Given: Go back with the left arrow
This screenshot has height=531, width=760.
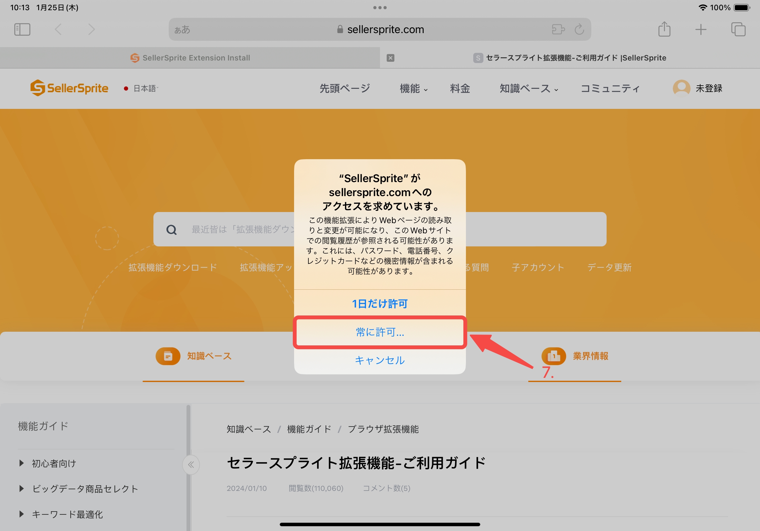Looking at the screenshot, I should tap(58, 30).
